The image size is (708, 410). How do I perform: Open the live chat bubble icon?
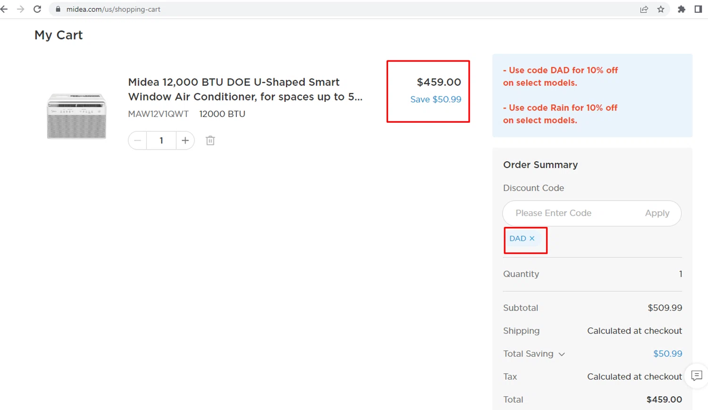pyautogui.click(x=697, y=376)
